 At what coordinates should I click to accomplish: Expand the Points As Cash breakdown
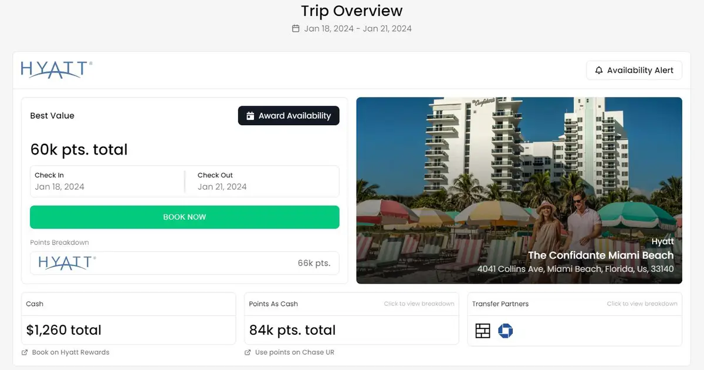pos(419,304)
